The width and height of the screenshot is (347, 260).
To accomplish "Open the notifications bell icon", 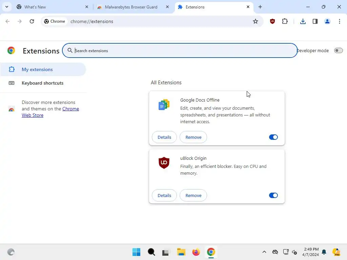I will 324,252.
